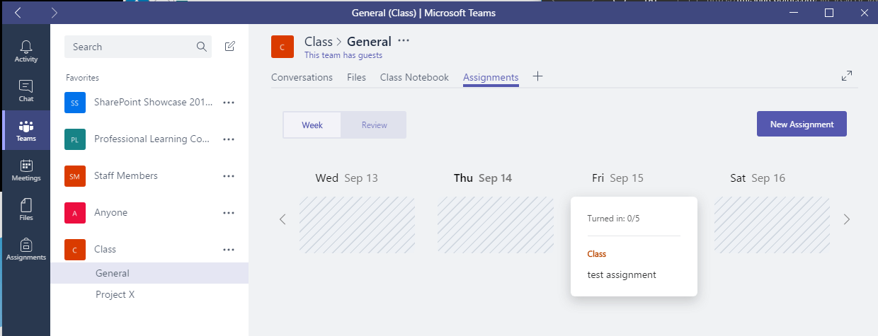
Task: Open the General channel
Action: coord(149,273)
